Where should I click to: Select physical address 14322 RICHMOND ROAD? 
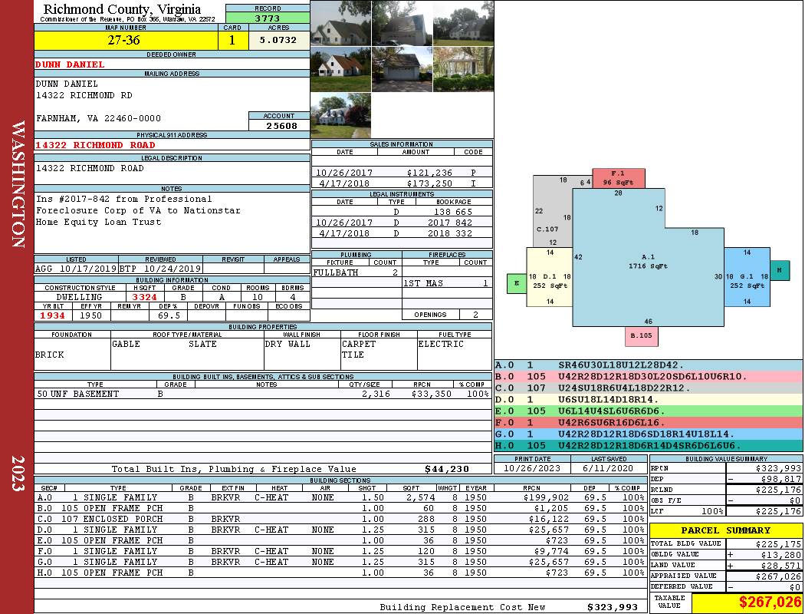pos(95,145)
